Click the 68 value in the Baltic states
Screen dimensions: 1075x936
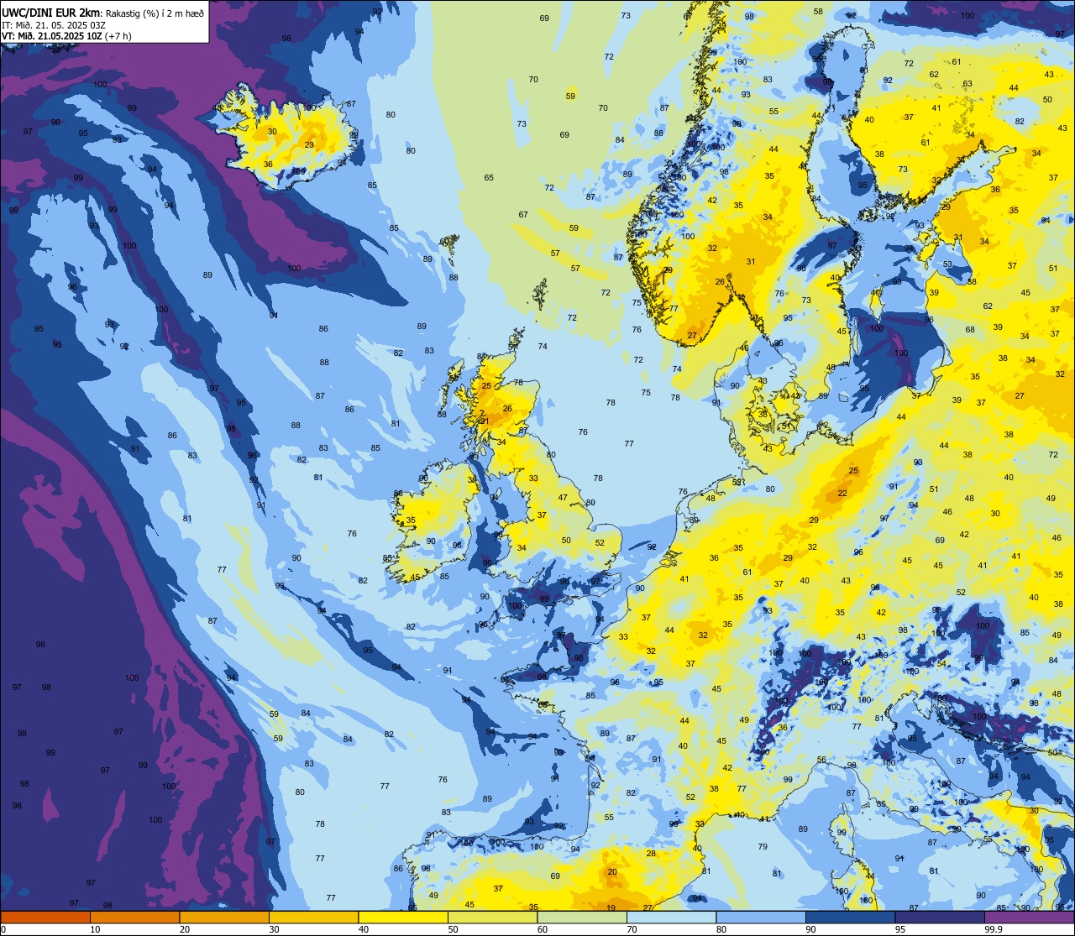click(x=970, y=330)
